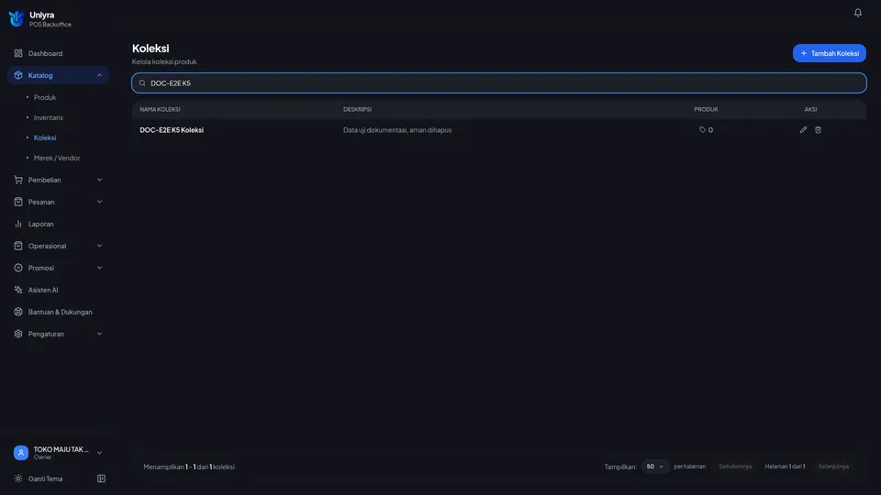The width and height of the screenshot is (881, 495).
Task: Click description 'Data uji dokumentasi, aman dihapus'
Action: pyautogui.click(x=397, y=129)
